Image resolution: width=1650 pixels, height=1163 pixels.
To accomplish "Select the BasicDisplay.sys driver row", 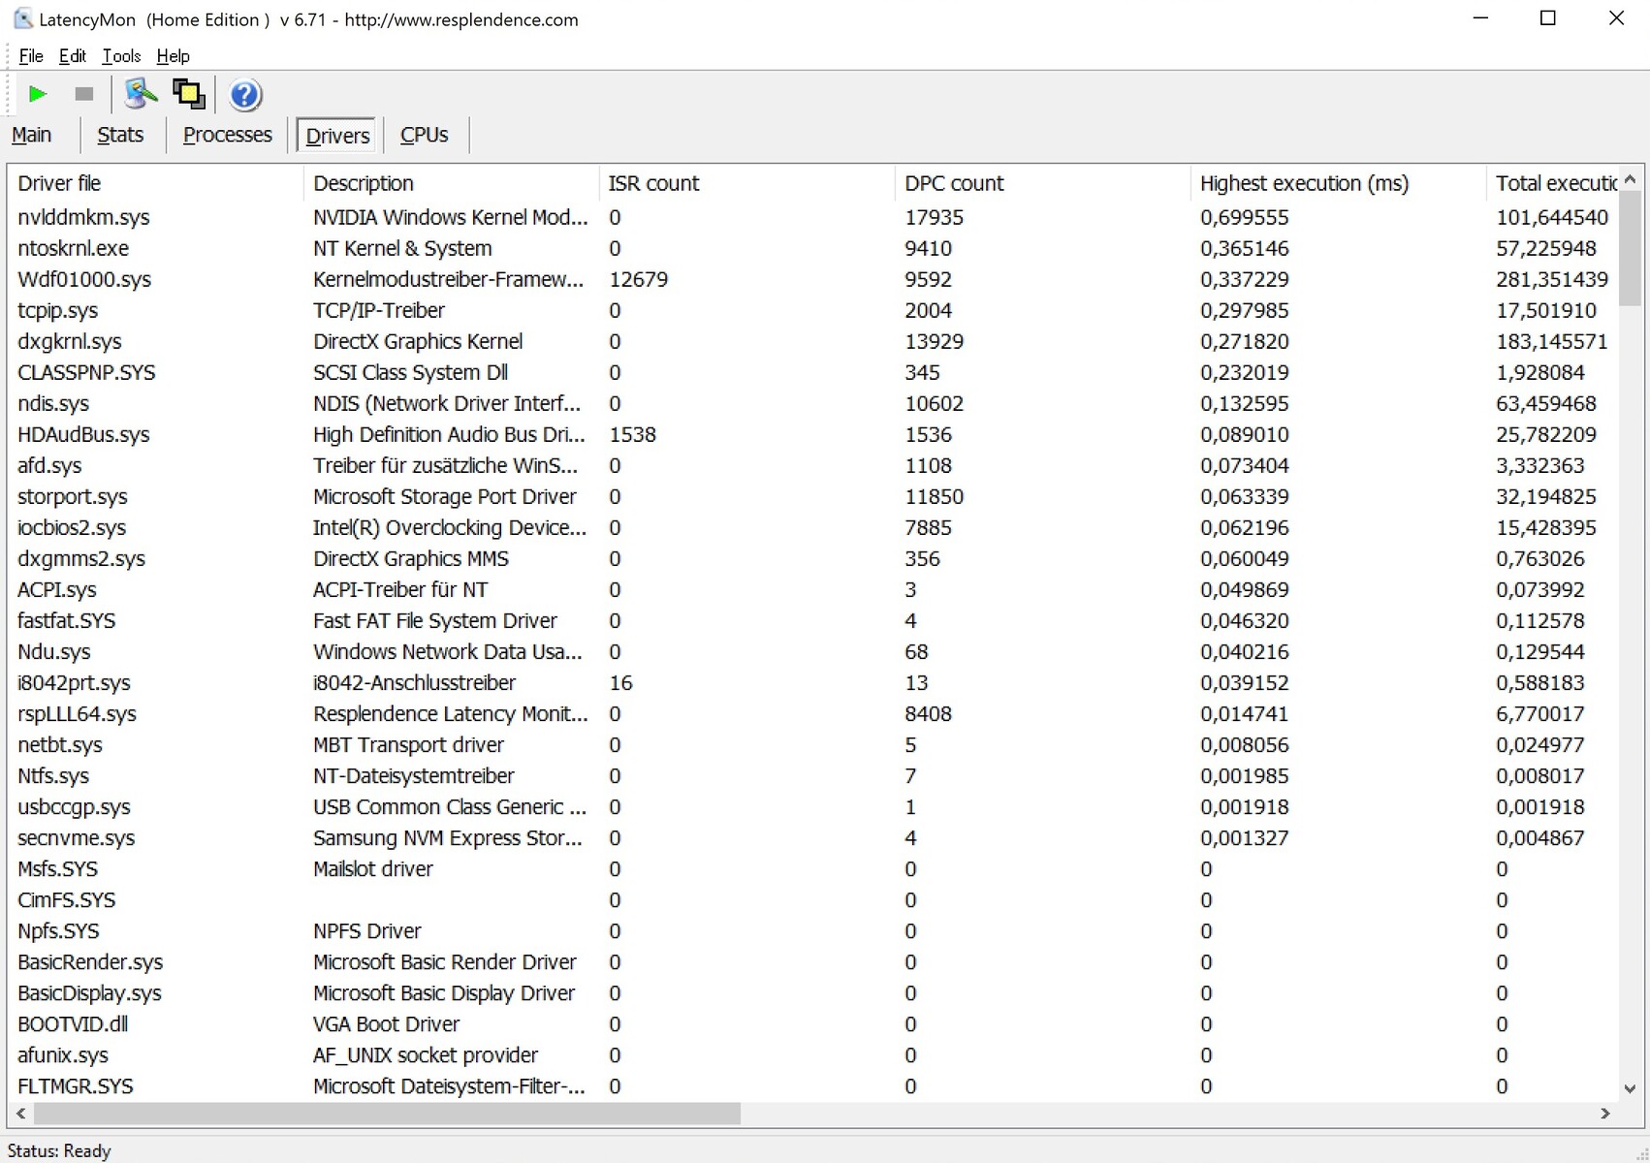I will (813, 992).
